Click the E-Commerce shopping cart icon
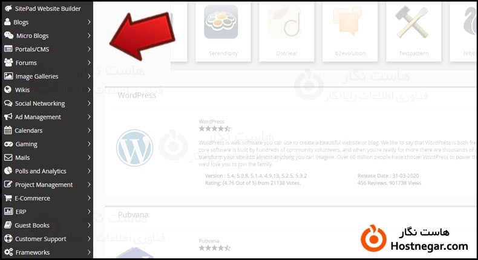This screenshot has width=478, height=260. coord(8,198)
